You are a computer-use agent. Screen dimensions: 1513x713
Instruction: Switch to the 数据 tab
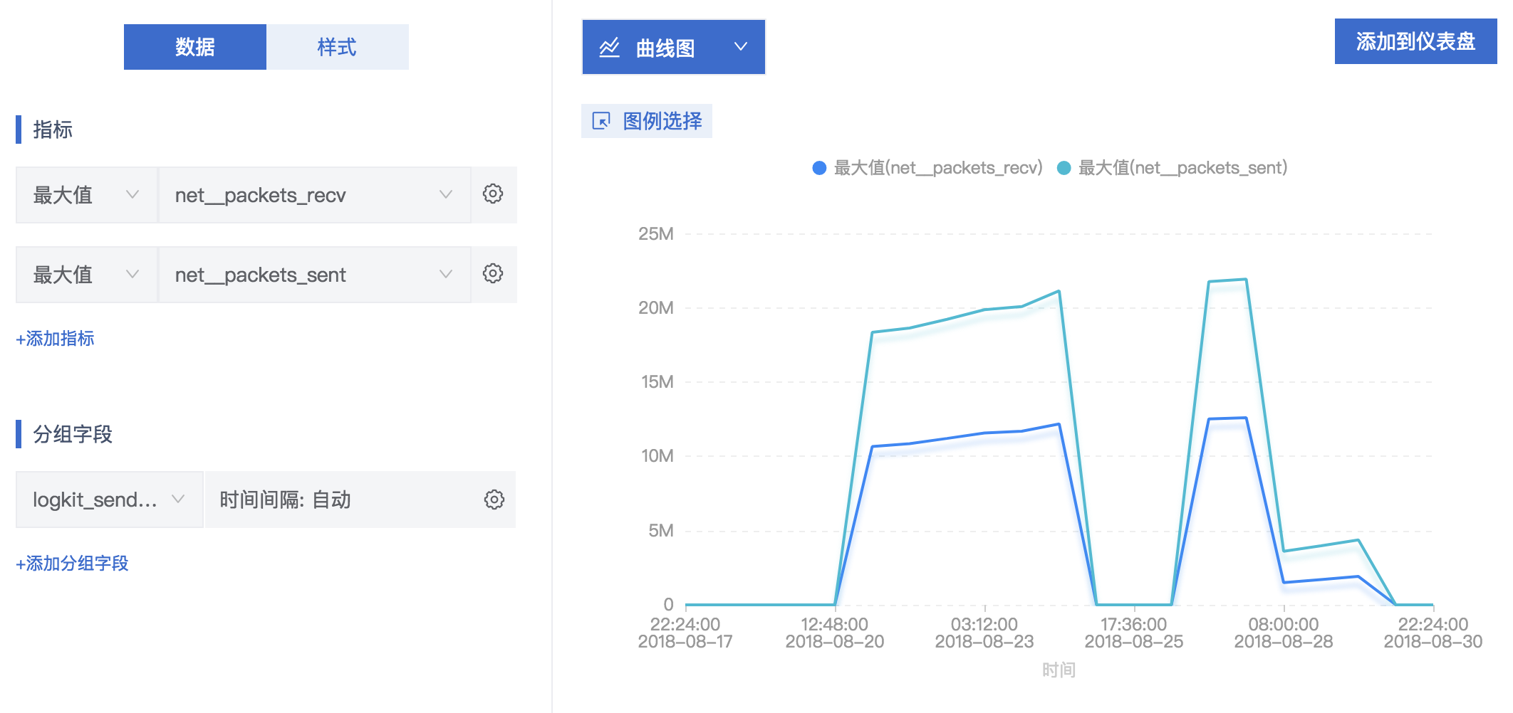[195, 47]
